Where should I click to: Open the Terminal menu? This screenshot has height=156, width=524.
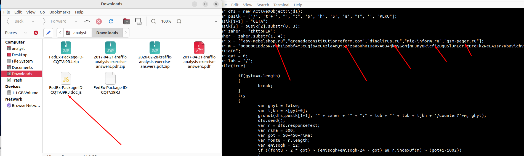(281, 5)
